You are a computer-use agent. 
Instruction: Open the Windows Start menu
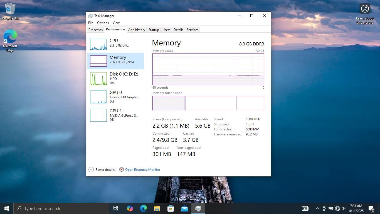pos(7,208)
